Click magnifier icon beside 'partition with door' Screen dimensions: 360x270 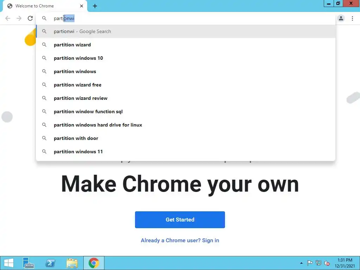(x=44, y=138)
